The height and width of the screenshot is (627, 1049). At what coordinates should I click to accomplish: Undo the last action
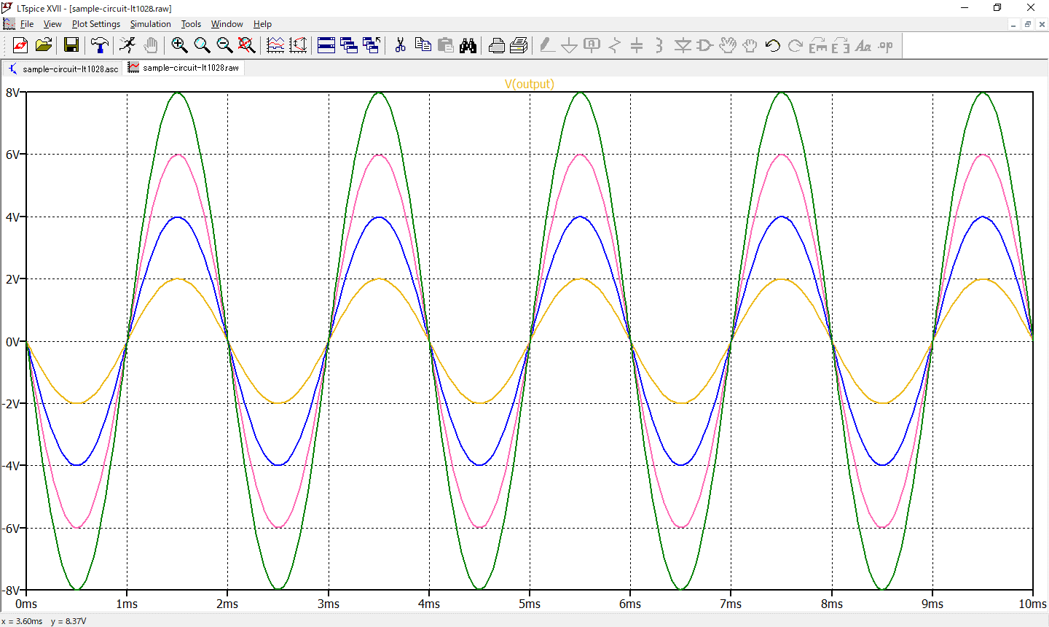pos(771,45)
